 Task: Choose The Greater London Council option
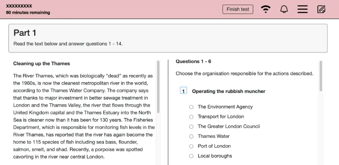click(192, 126)
